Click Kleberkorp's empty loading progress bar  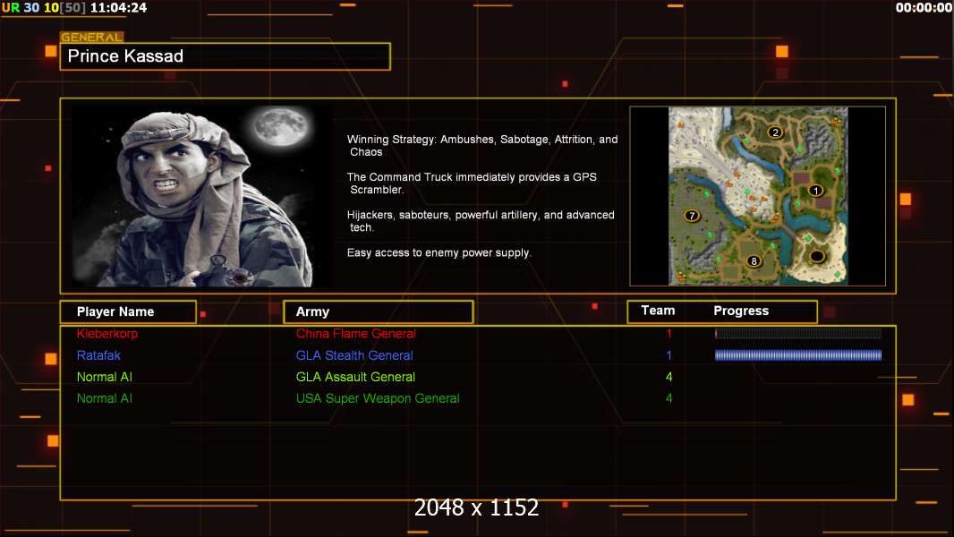pyautogui.click(x=798, y=333)
